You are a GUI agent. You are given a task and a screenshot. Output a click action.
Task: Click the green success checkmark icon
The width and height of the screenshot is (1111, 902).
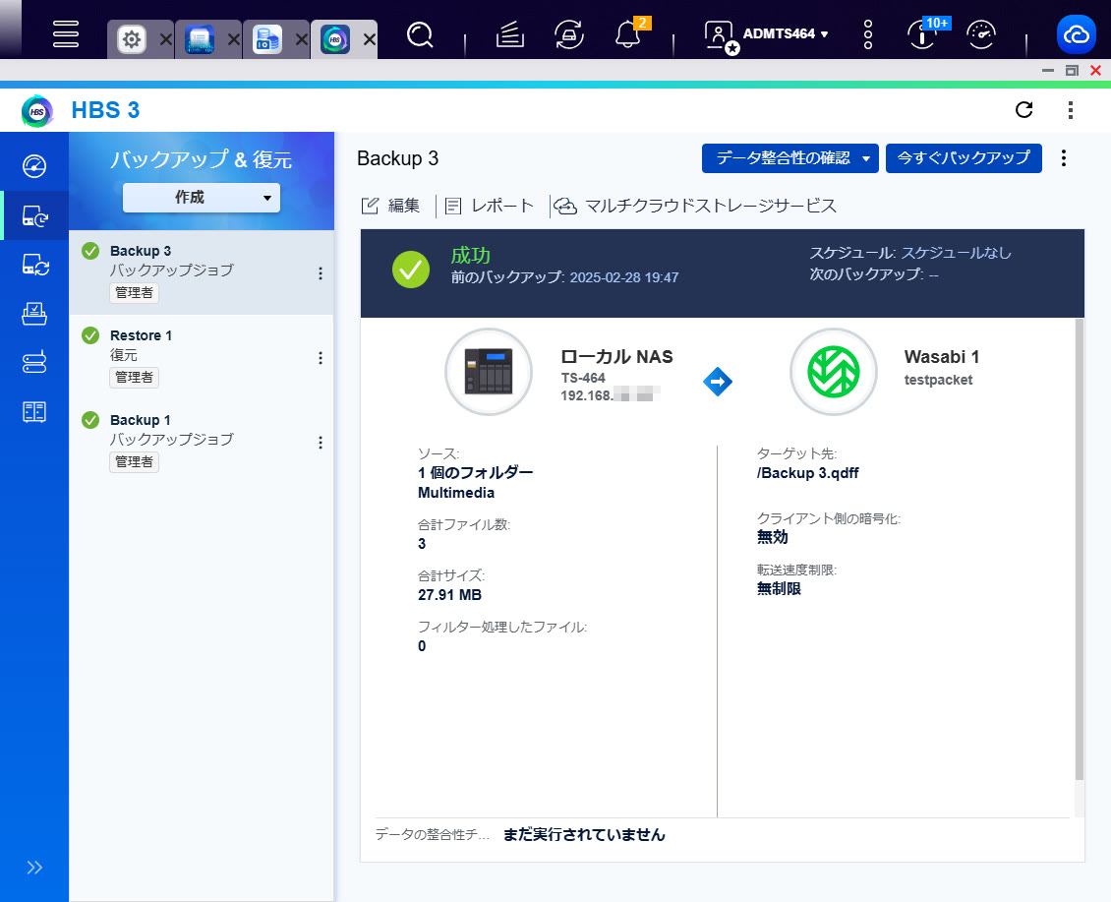[411, 270]
